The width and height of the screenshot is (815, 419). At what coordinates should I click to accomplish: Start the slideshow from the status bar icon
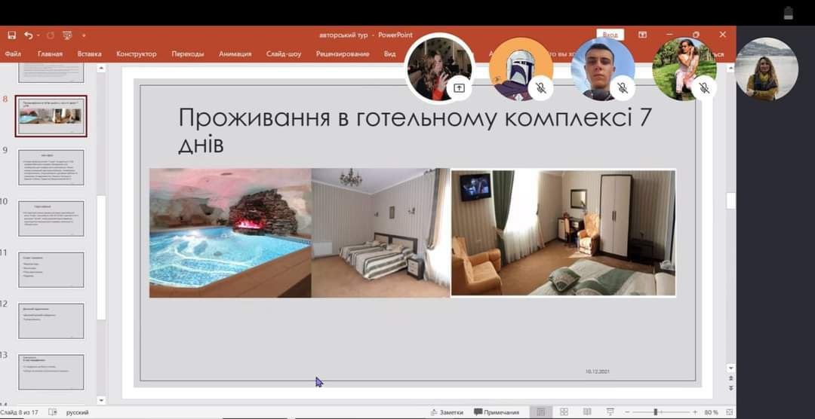coord(609,412)
